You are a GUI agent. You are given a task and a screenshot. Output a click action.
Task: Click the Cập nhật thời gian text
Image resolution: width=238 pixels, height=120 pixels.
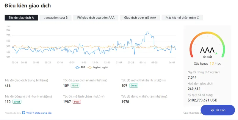click(x=192, y=113)
